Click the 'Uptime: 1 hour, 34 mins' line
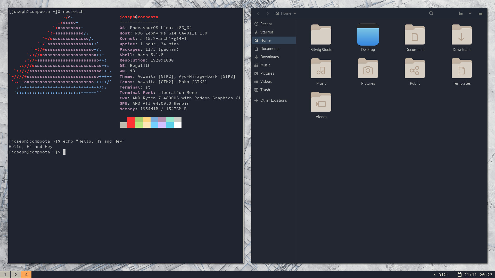The image size is (495, 278). 149,44
